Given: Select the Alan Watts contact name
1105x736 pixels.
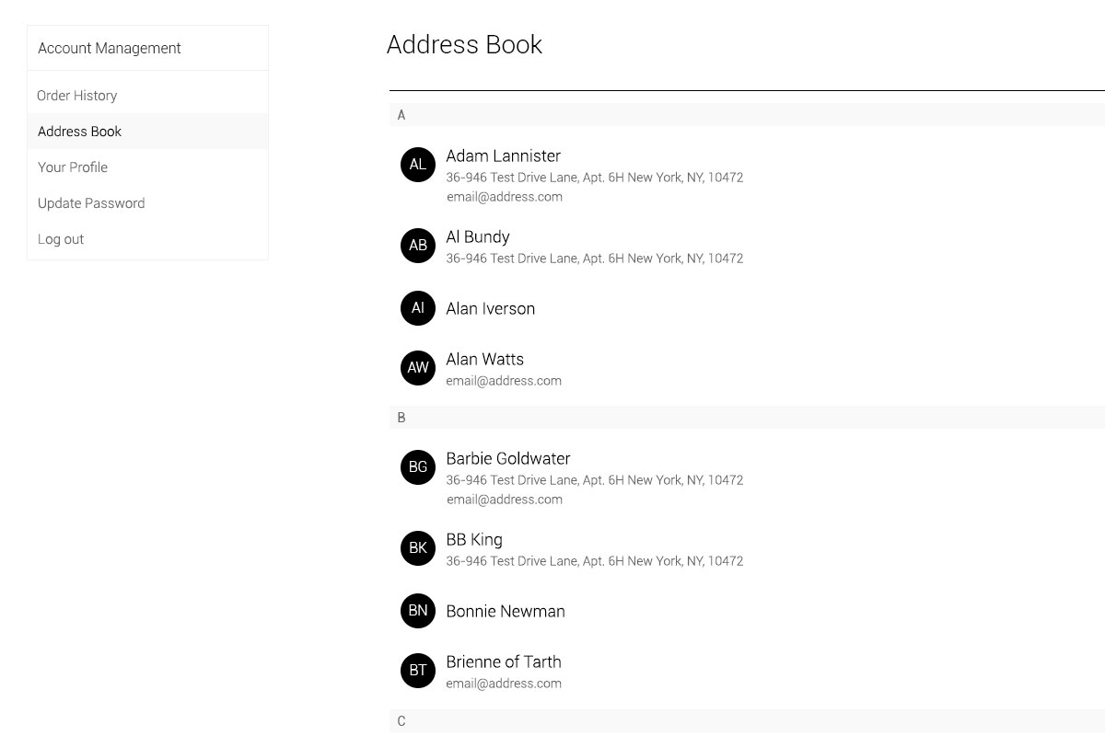Looking at the screenshot, I should [x=485, y=360].
